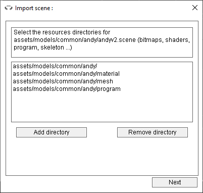Click the application icon in the title bar
This screenshot has height=193, width=203.
pos(9,8)
